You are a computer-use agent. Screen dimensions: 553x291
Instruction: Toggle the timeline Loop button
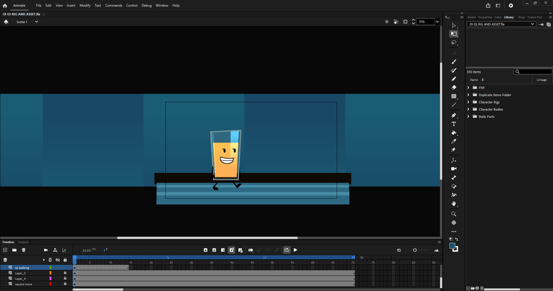286,250
